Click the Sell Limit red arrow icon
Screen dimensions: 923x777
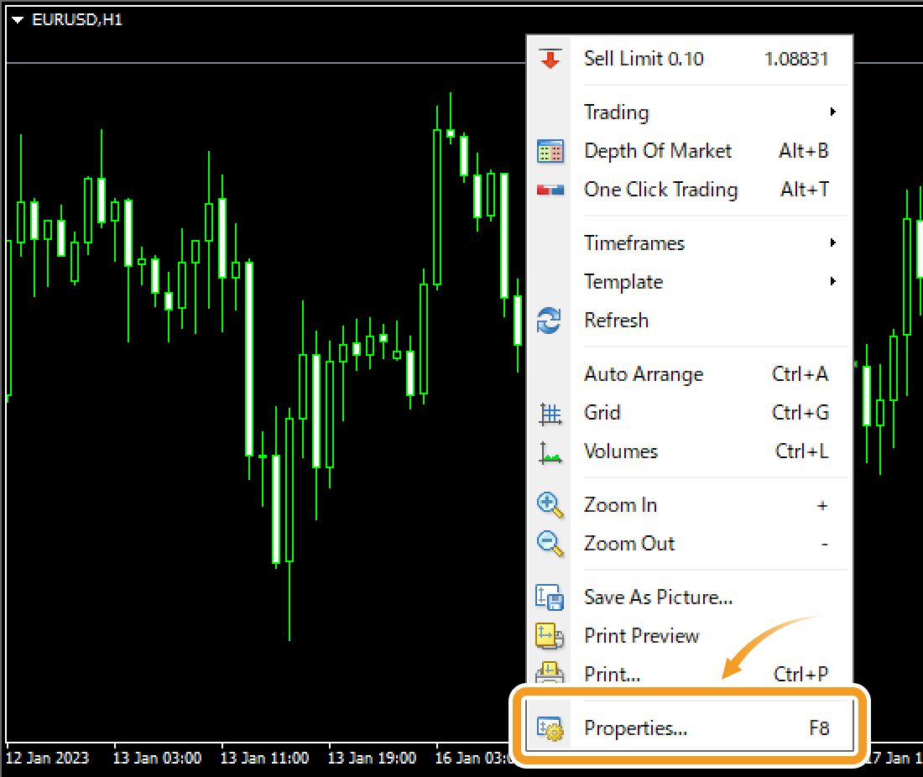(x=550, y=59)
